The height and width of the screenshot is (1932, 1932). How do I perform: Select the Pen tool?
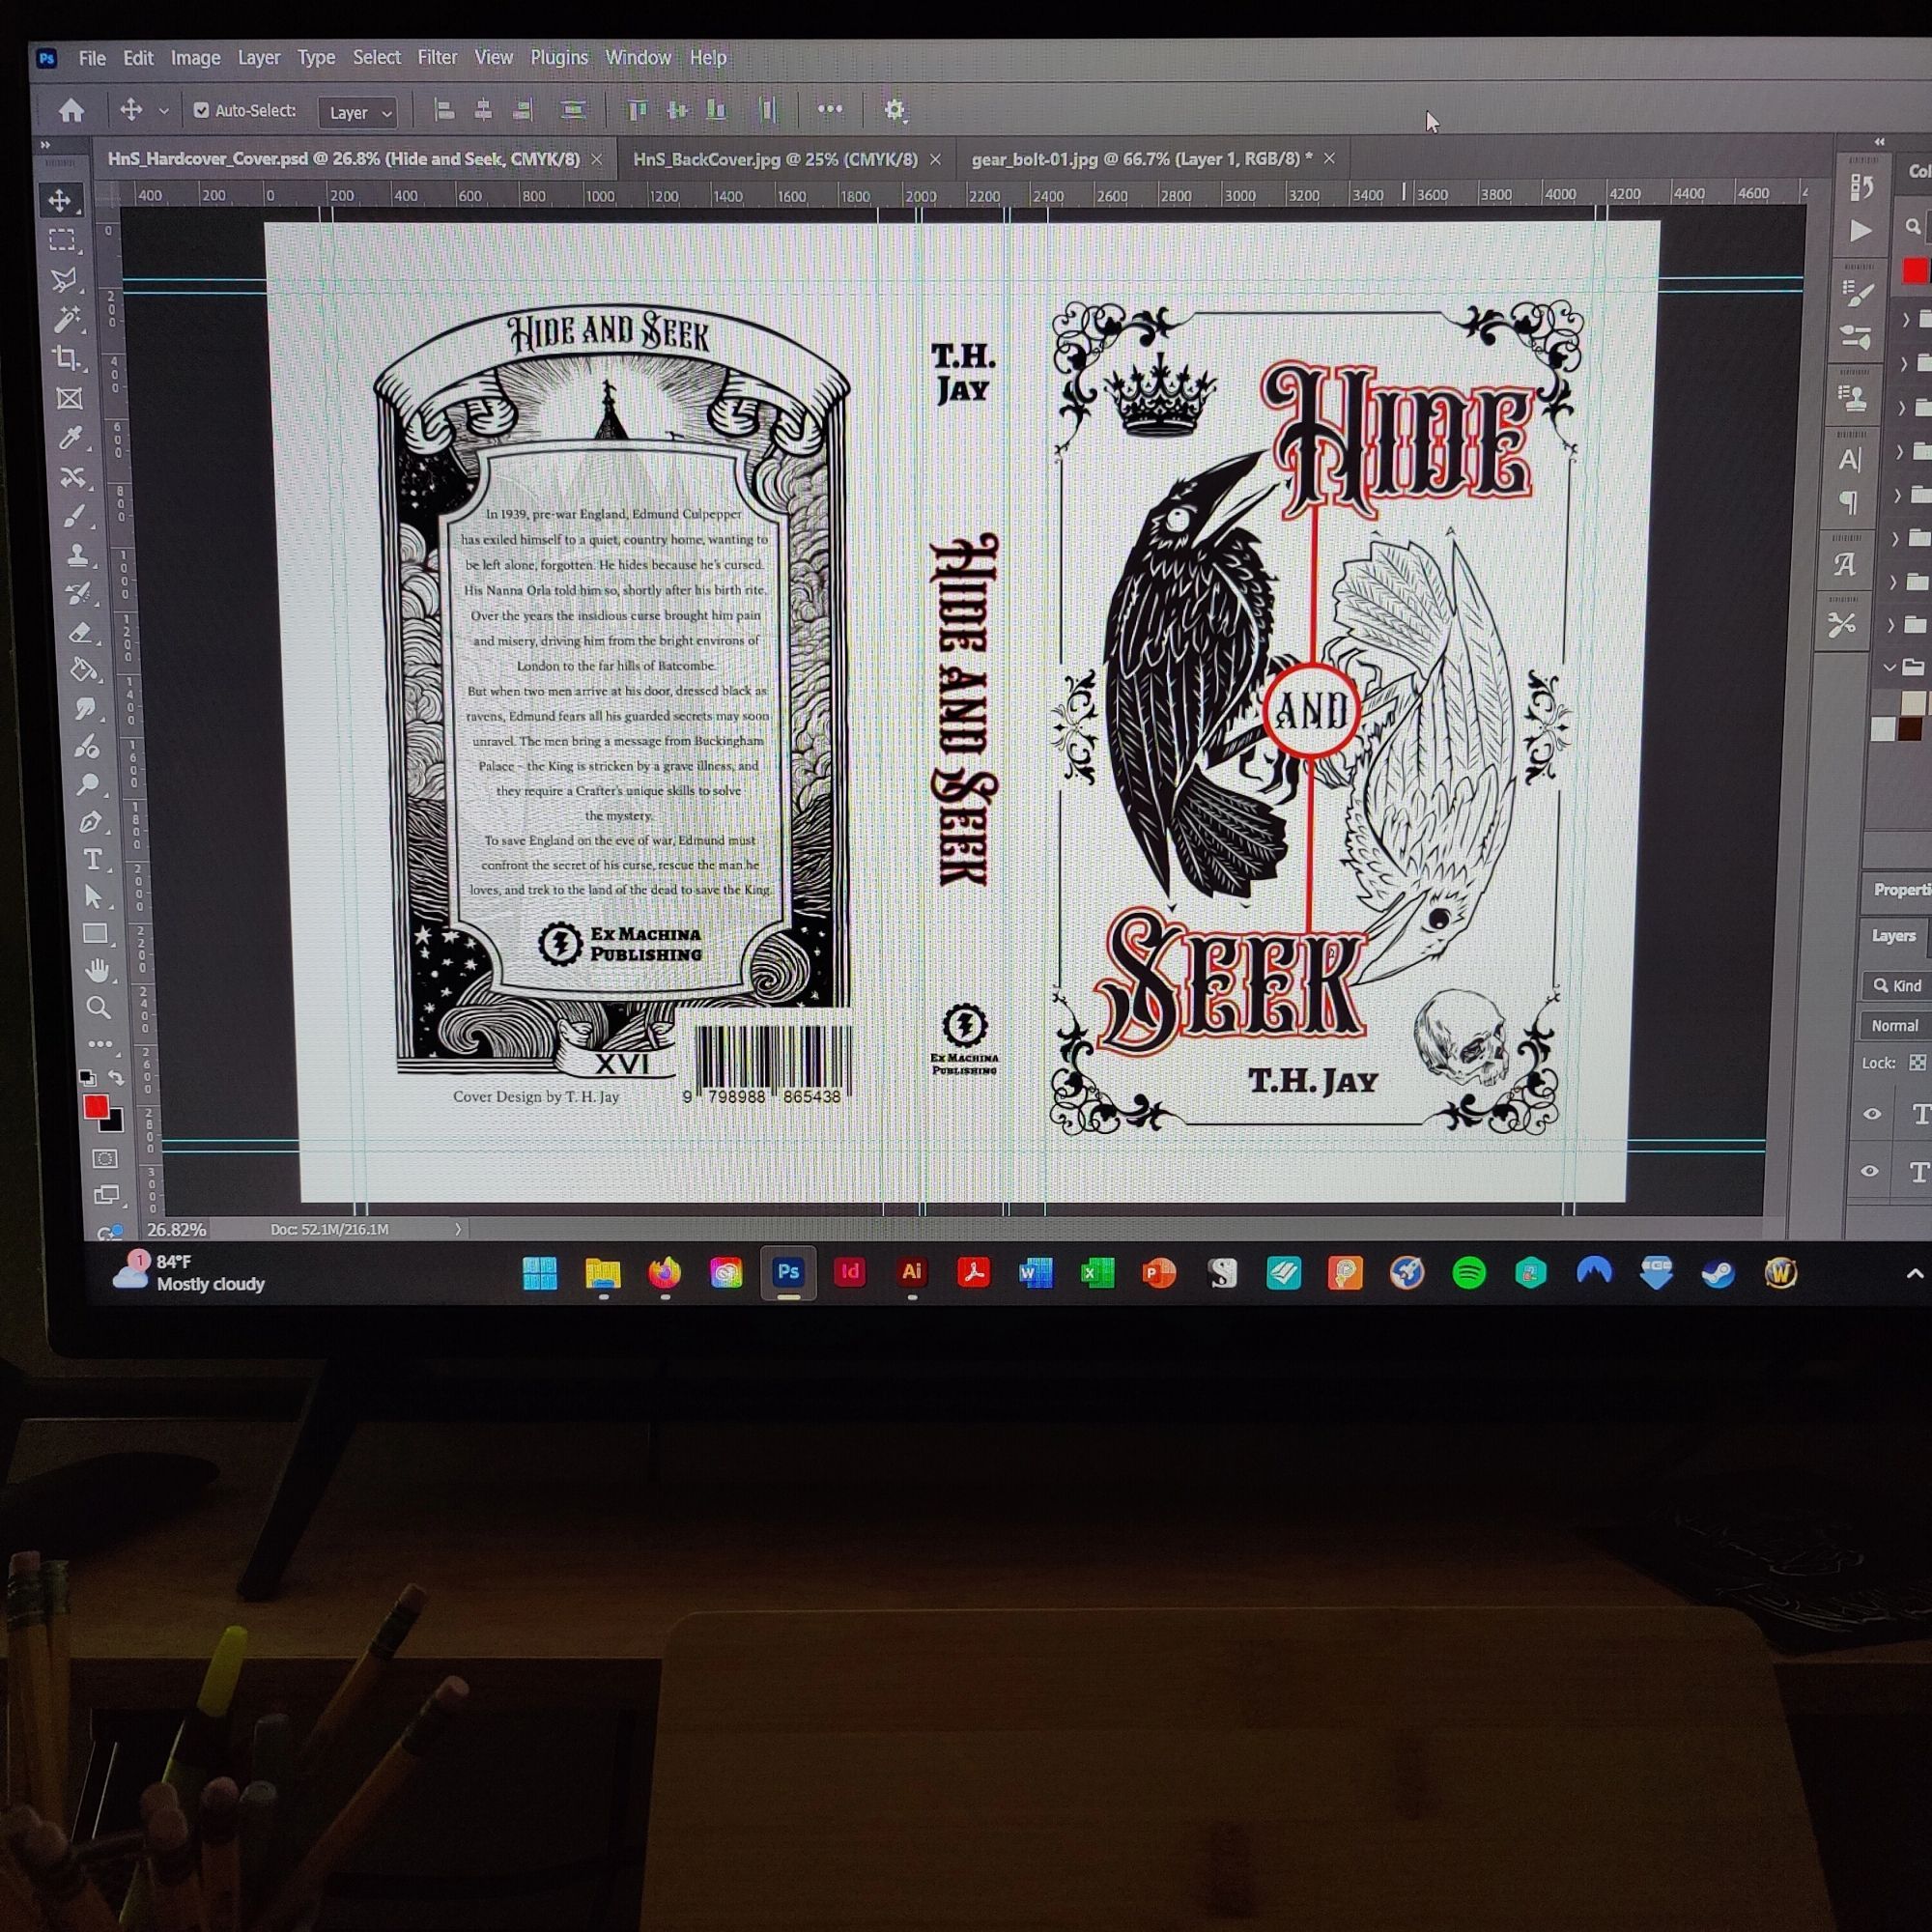coord(90,822)
